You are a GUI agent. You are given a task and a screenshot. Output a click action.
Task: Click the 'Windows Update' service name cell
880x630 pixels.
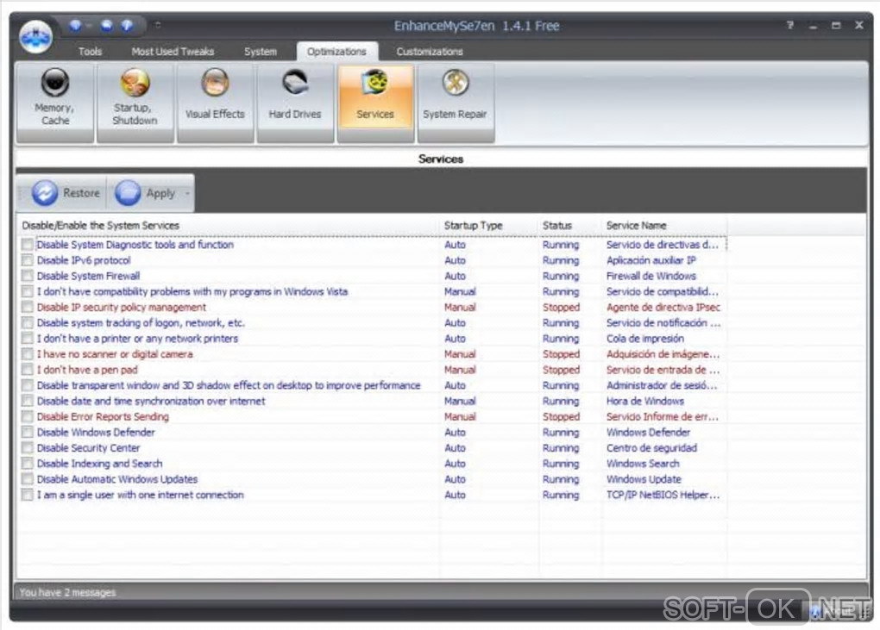[644, 479]
